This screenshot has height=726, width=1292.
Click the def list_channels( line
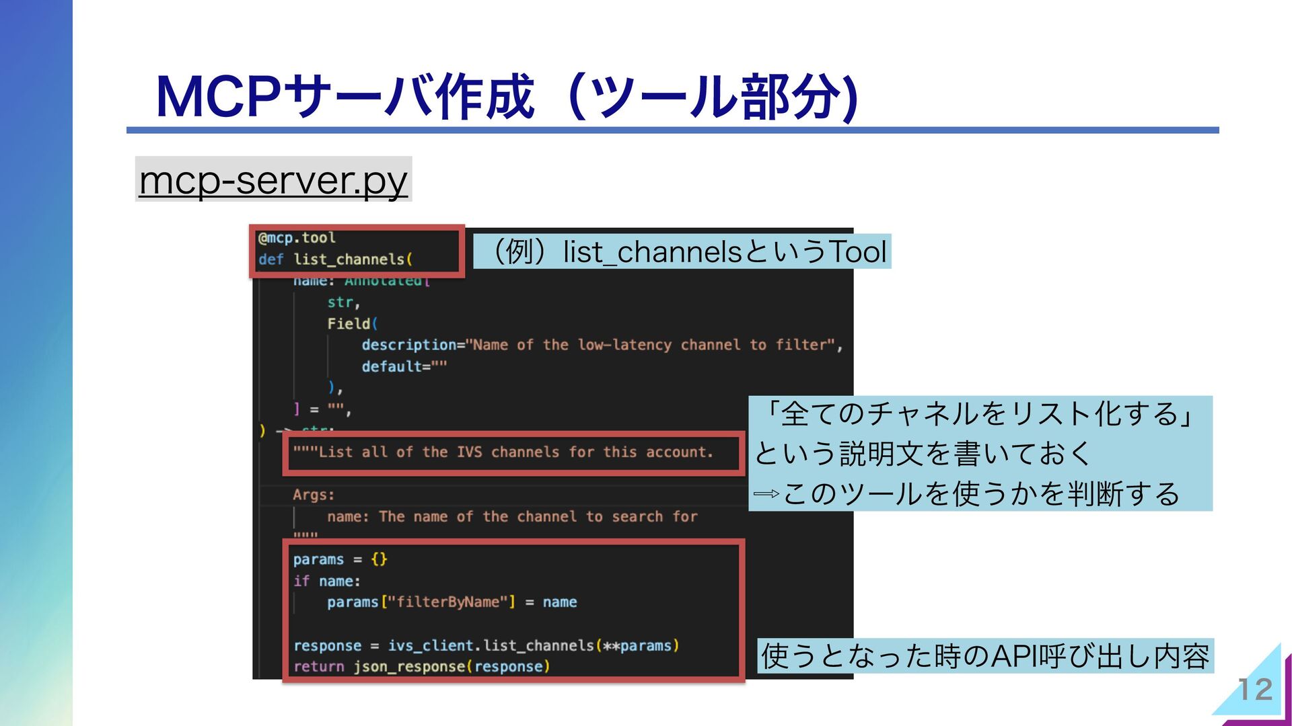pyautogui.click(x=335, y=259)
